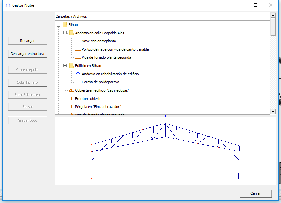The image size is (281, 203).
Task: Click the scrollbar down arrow in file tree
Action: [273, 112]
